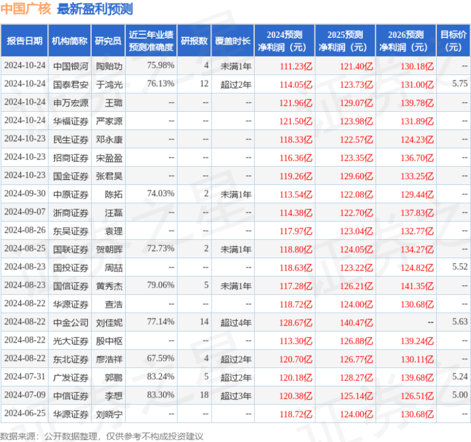Click analyst name 黄秀杰

(109, 286)
